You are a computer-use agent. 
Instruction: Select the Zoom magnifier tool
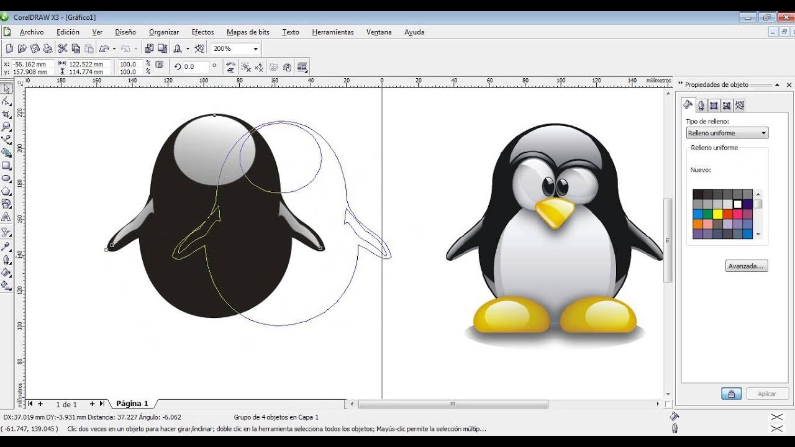[x=7, y=127]
